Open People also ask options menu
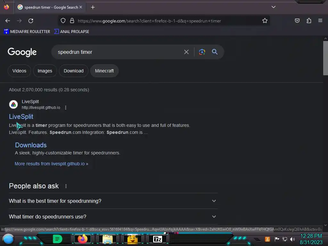 (x=66, y=186)
